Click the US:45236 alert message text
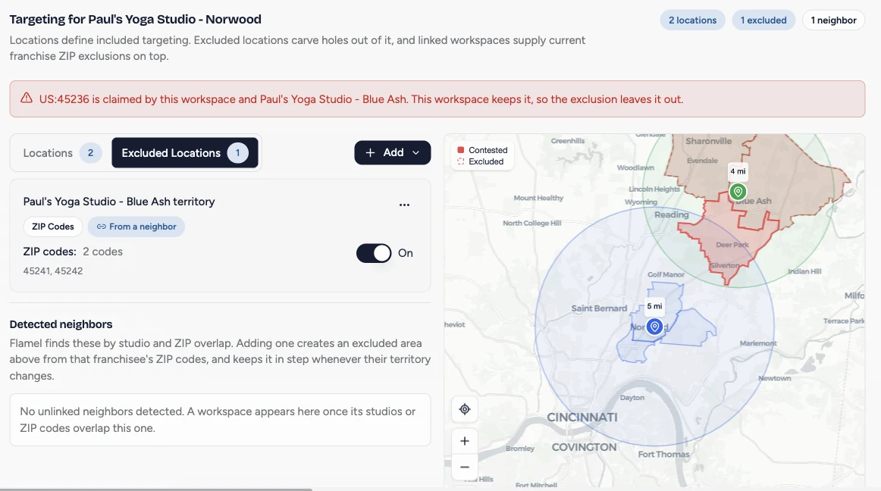 pos(362,99)
